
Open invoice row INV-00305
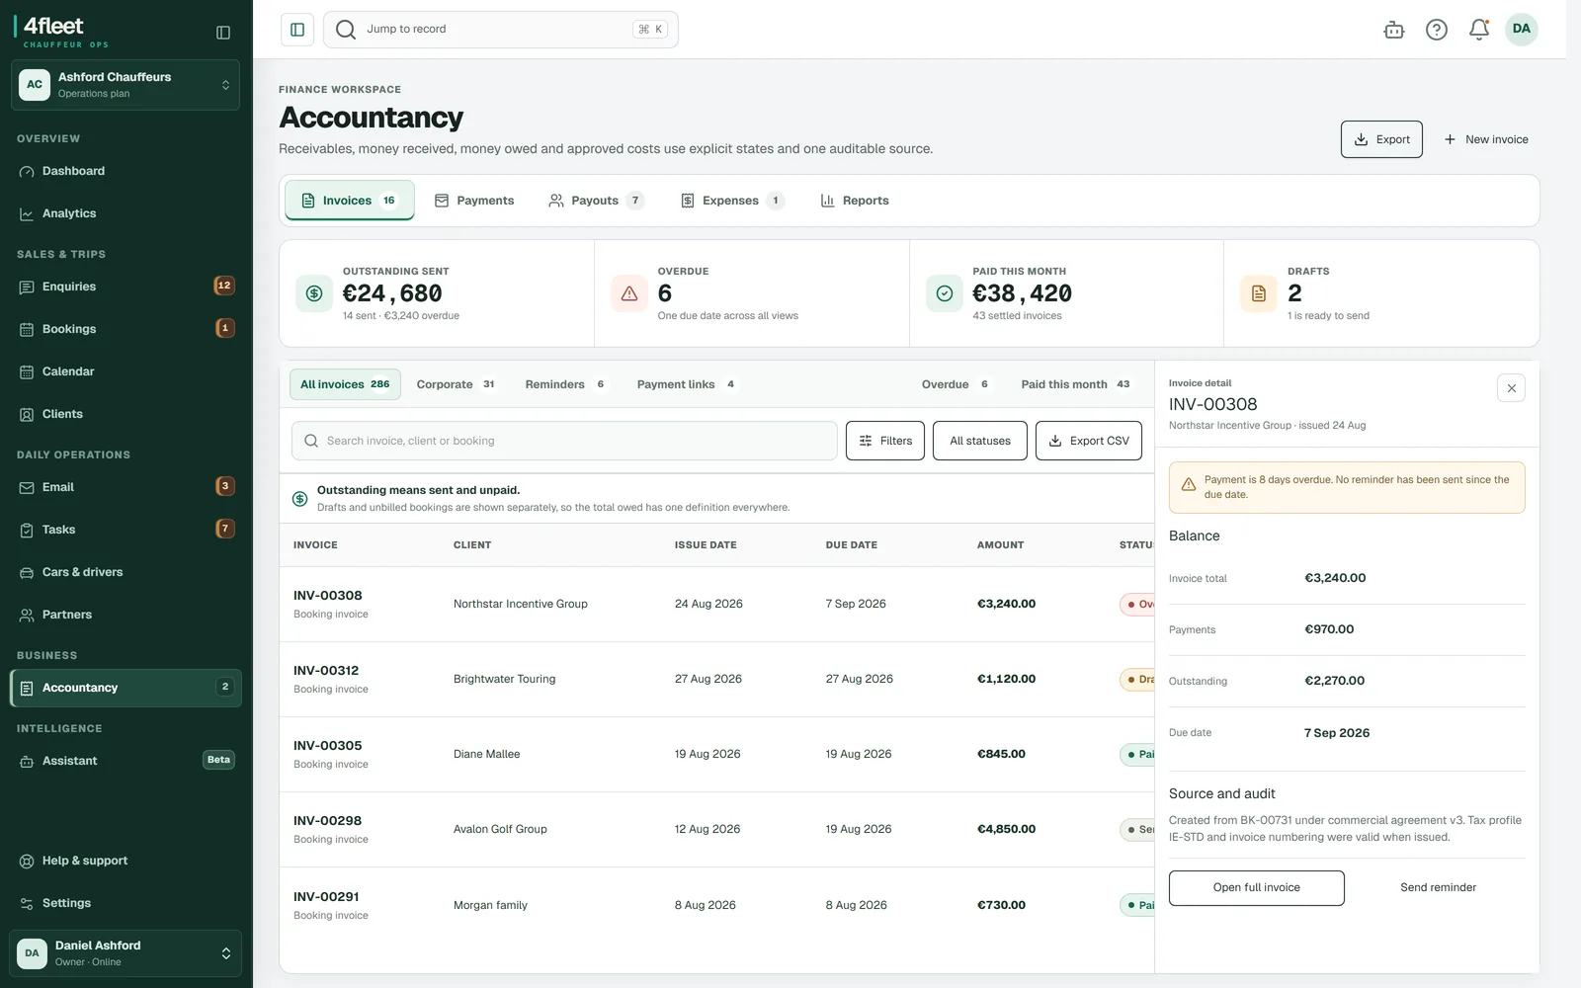coord(716,755)
